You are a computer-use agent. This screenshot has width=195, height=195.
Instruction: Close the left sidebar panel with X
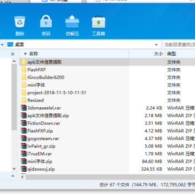pyautogui.click(x=12, y=54)
